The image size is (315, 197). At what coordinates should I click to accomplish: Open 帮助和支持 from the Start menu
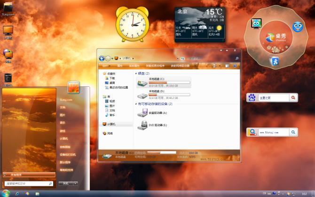click(x=66, y=170)
